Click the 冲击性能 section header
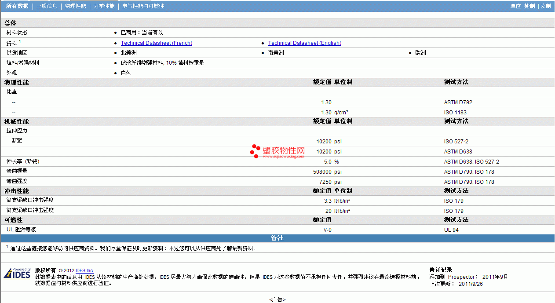This screenshot has width=555, height=303. pyautogui.click(x=17, y=191)
